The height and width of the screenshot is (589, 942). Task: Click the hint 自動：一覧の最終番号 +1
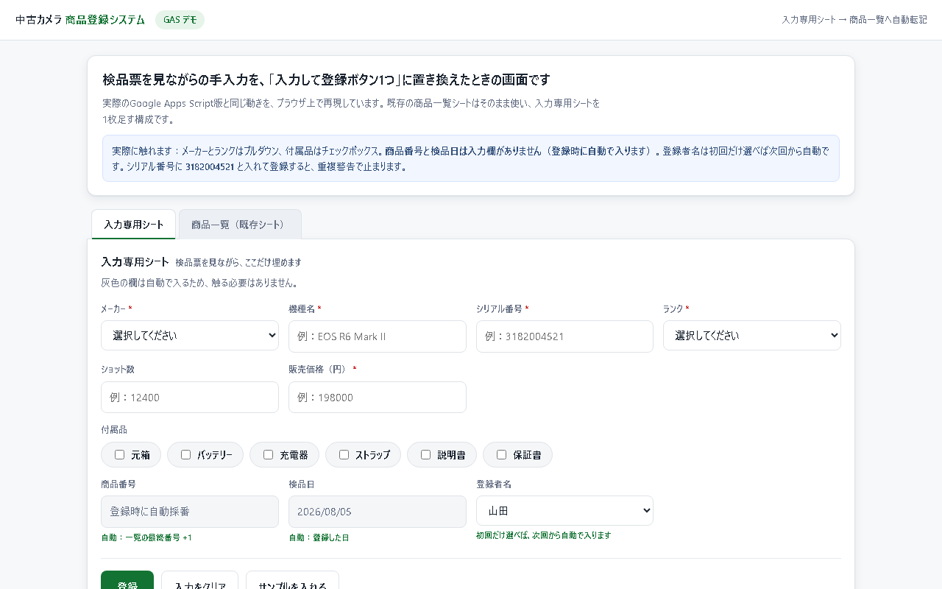click(x=146, y=537)
